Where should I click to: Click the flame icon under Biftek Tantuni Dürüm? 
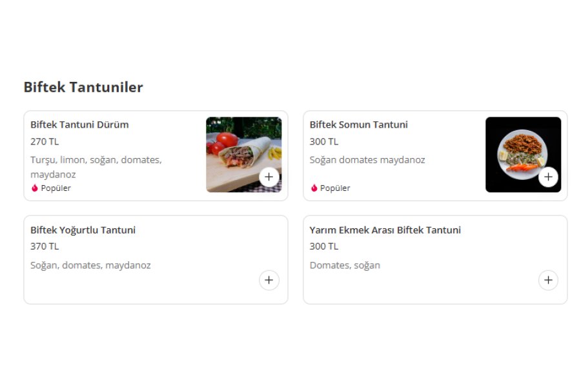coord(35,188)
